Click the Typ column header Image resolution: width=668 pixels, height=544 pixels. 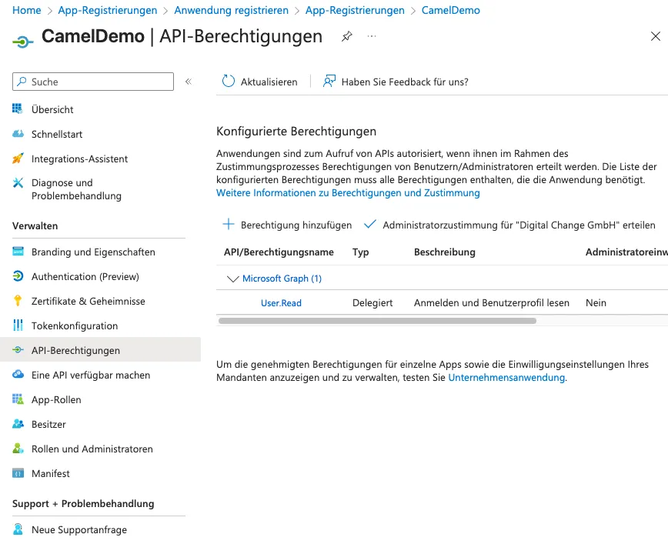360,252
